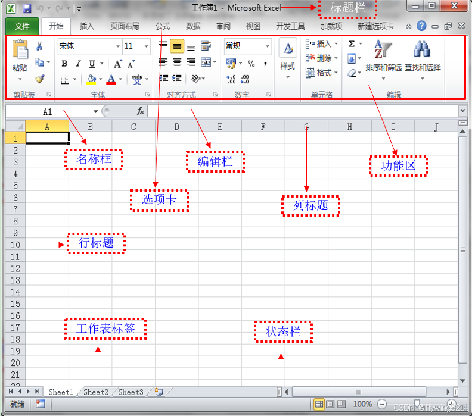This screenshot has width=472, height=416.
Task: Switch to Page Layout view
Action: (x=330, y=404)
